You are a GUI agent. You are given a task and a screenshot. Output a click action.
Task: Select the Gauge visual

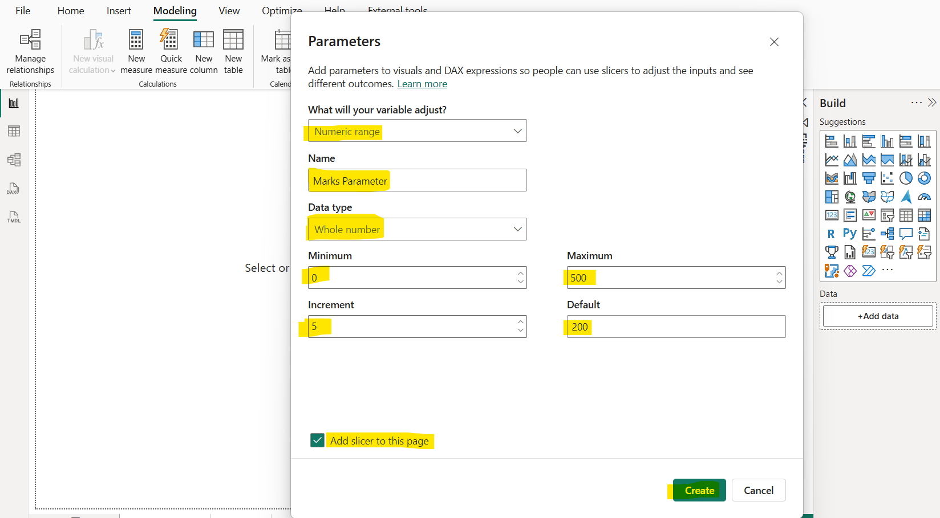(924, 197)
